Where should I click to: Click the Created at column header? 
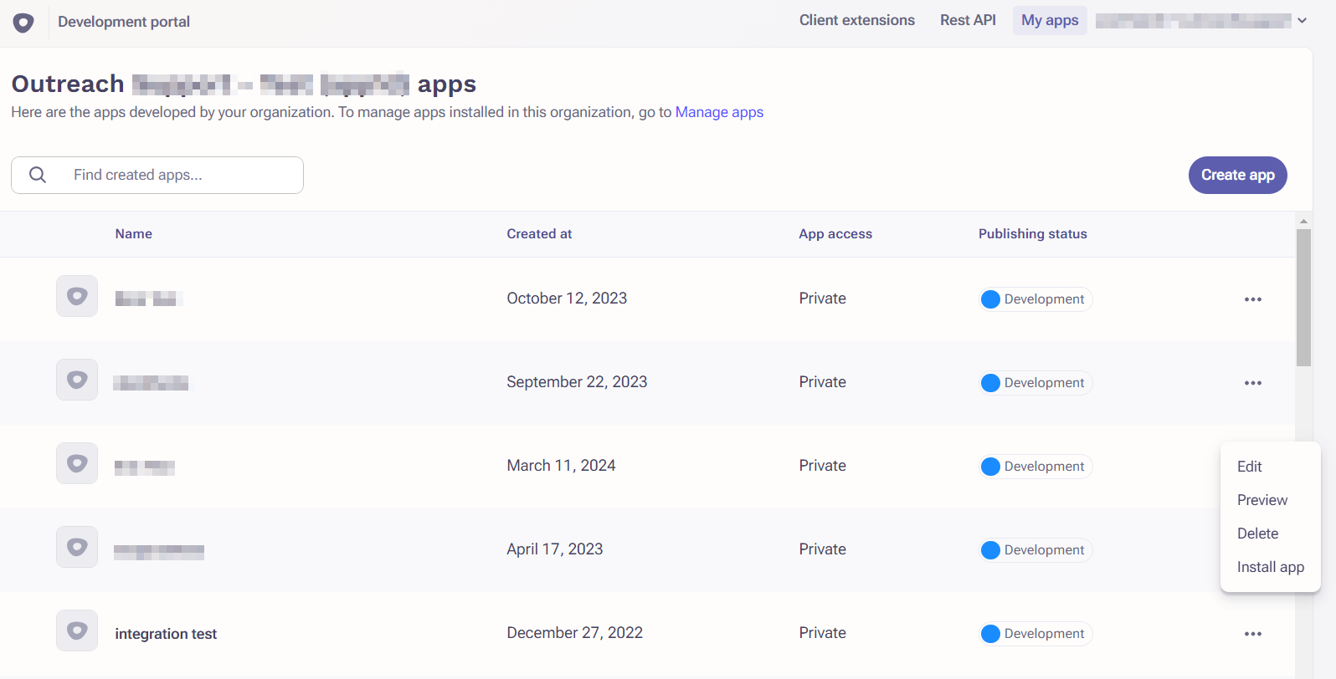[539, 234]
